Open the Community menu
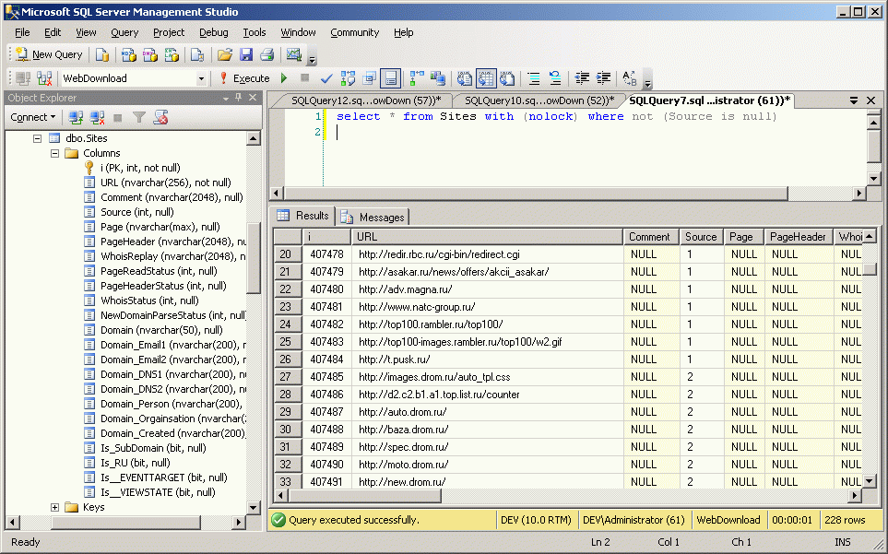The width and height of the screenshot is (888, 554). pyautogui.click(x=354, y=32)
